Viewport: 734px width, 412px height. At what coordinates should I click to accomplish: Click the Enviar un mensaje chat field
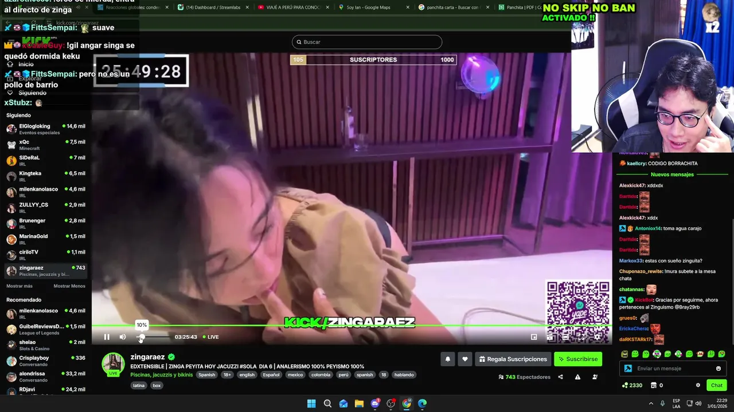[674, 369]
